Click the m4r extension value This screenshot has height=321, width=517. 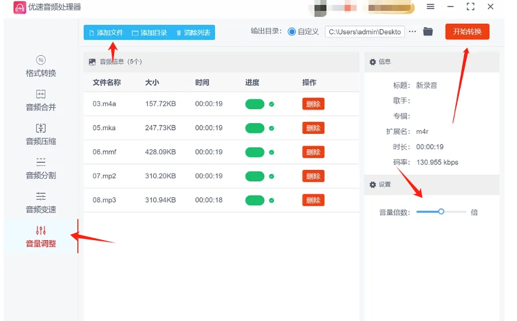click(x=422, y=131)
